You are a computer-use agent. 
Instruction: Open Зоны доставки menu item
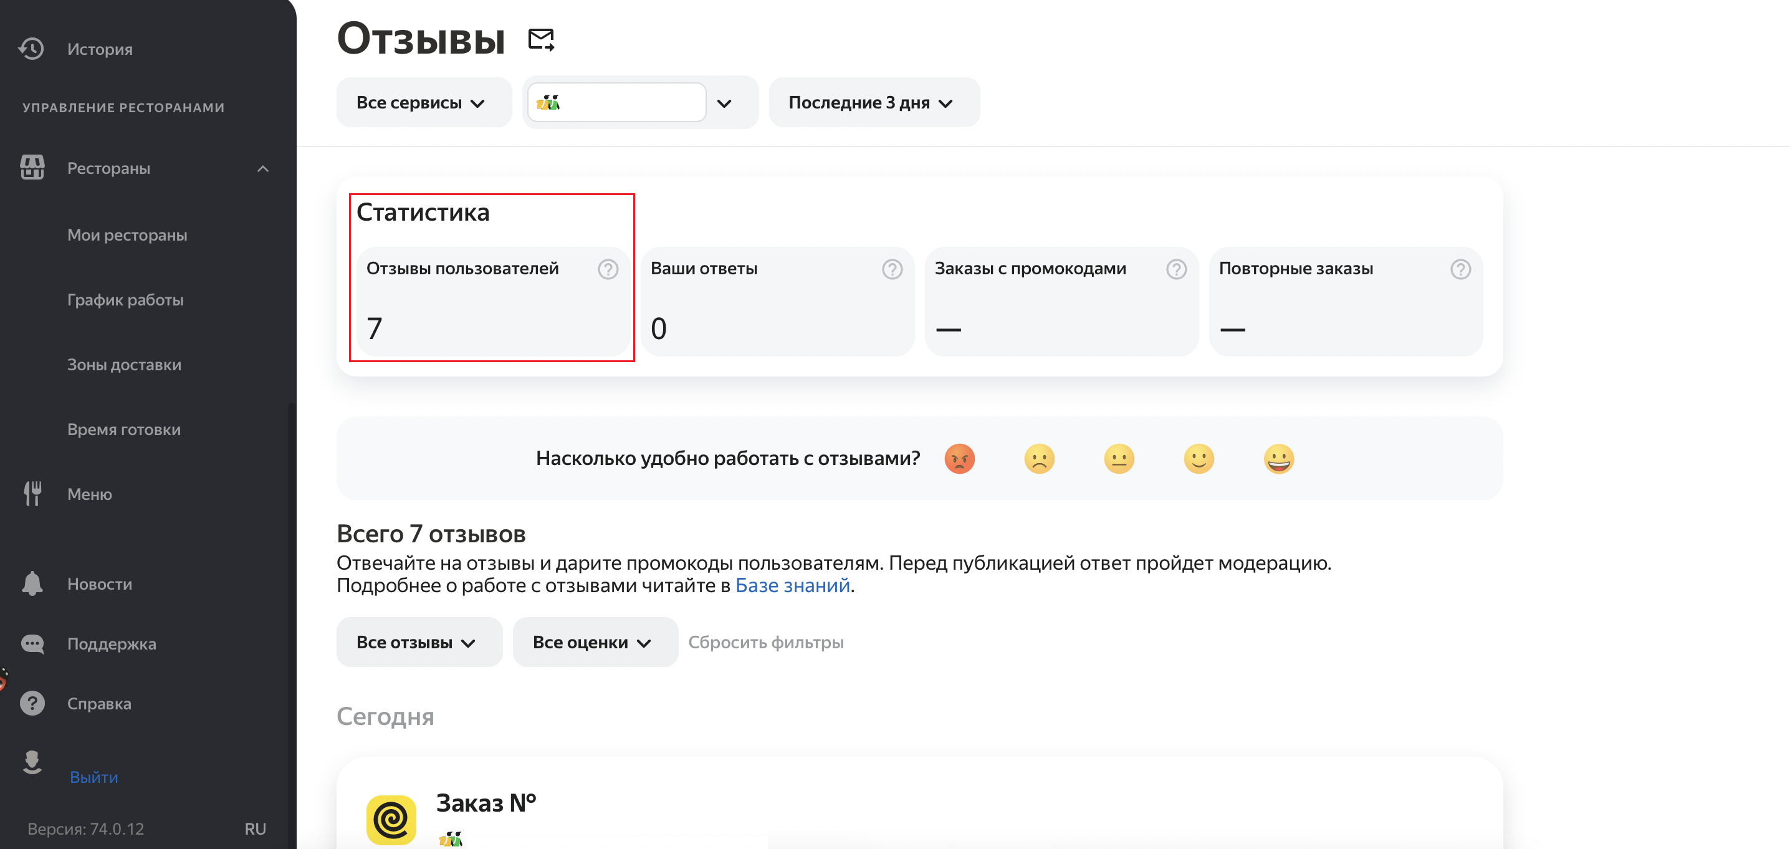(x=125, y=364)
